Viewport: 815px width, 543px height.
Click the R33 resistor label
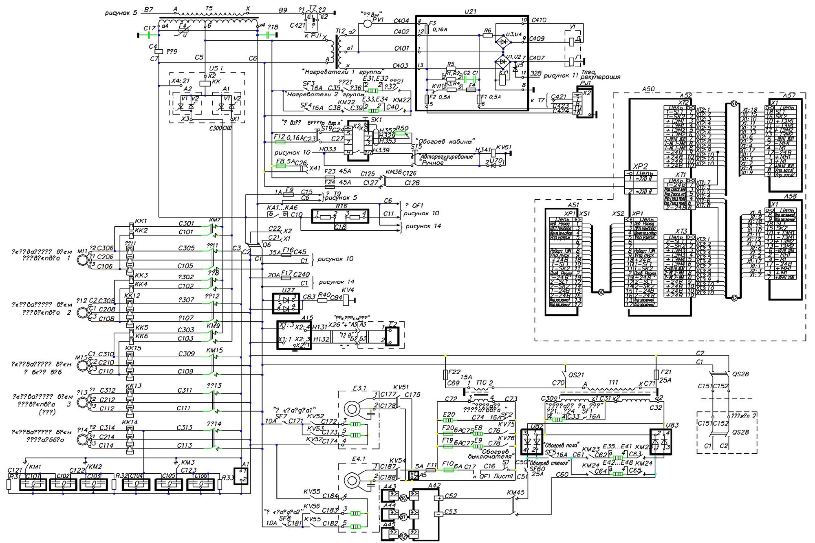227,477
